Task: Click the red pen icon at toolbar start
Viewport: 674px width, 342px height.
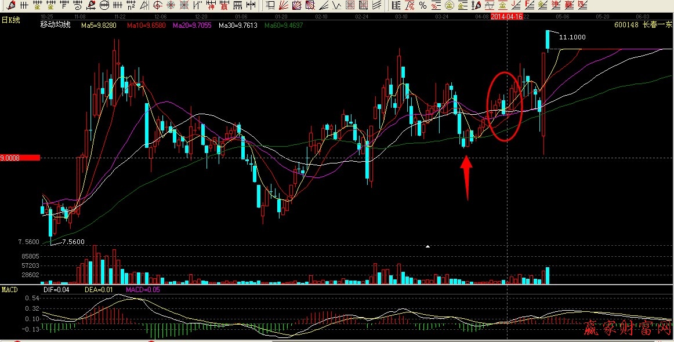Action: tap(10, 5)
